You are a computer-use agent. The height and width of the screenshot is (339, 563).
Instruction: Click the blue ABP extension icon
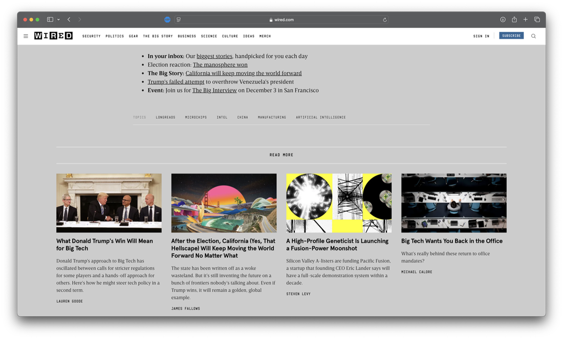167,20
